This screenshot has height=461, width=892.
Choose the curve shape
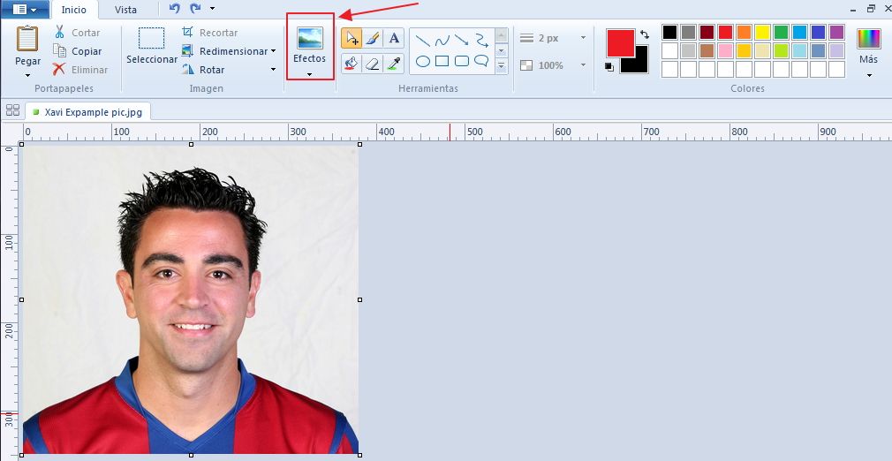point(442,41)
